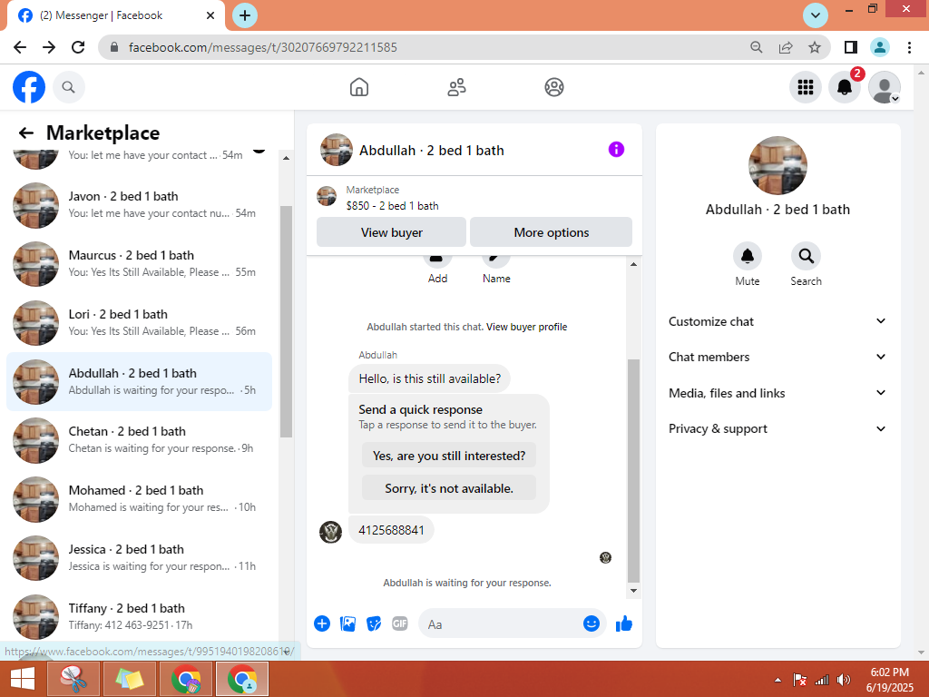The width and height of the screenshot is (929, 697).
Task: Open more actions plus icon
Action: [x=322, y=623]
